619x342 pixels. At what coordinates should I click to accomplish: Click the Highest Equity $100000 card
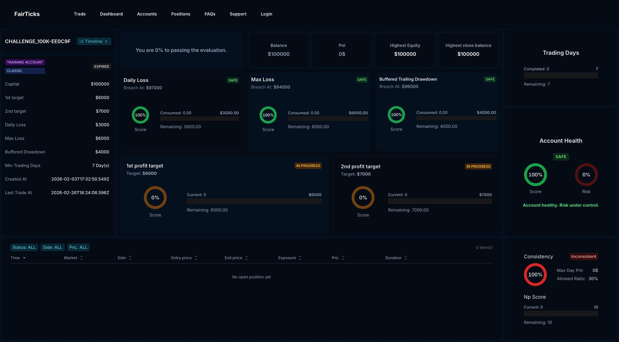(405, 50)
